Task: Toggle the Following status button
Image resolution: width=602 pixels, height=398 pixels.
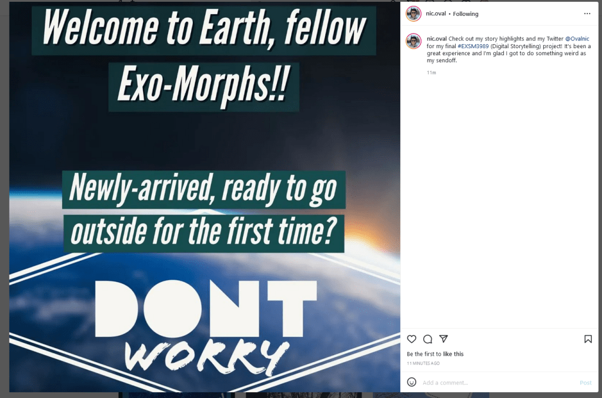Action: tap(466, 14)
